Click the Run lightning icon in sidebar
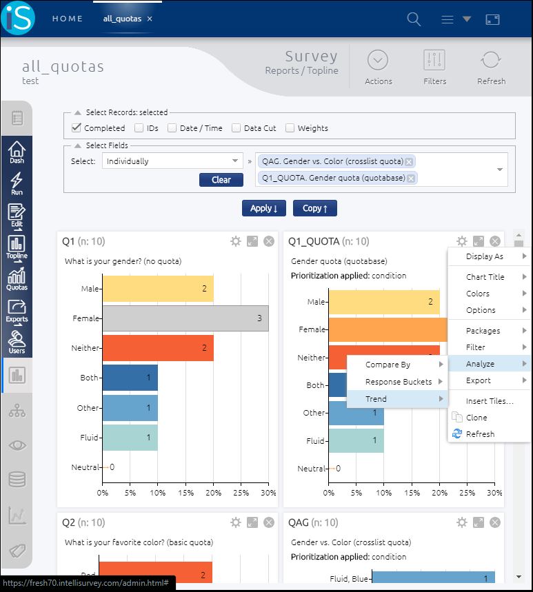Image resolution: width=533 pixels, height=592 pixels. point(17,184)
